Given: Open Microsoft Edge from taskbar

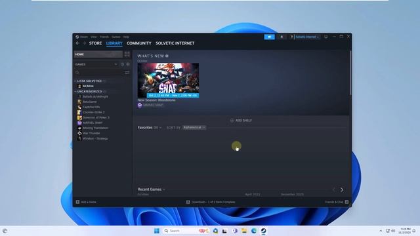Looking at the screenshot, I should [254, 231].
